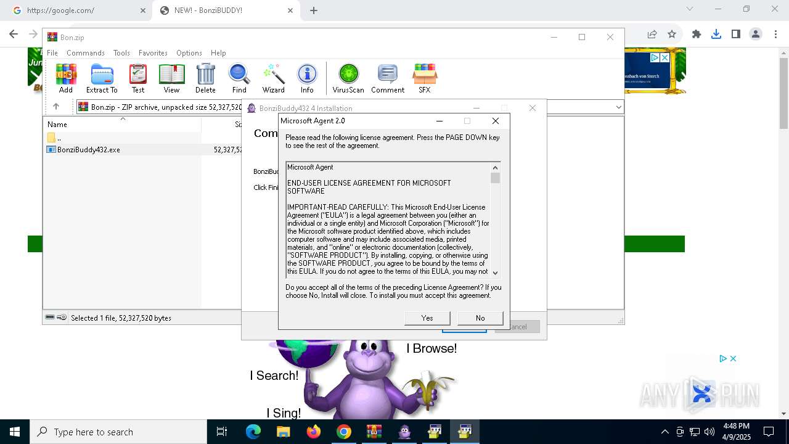Viewport: 789px width, 444px height.
Task: Launch the Wizard wand icon
Action: (x=273, y=78)
